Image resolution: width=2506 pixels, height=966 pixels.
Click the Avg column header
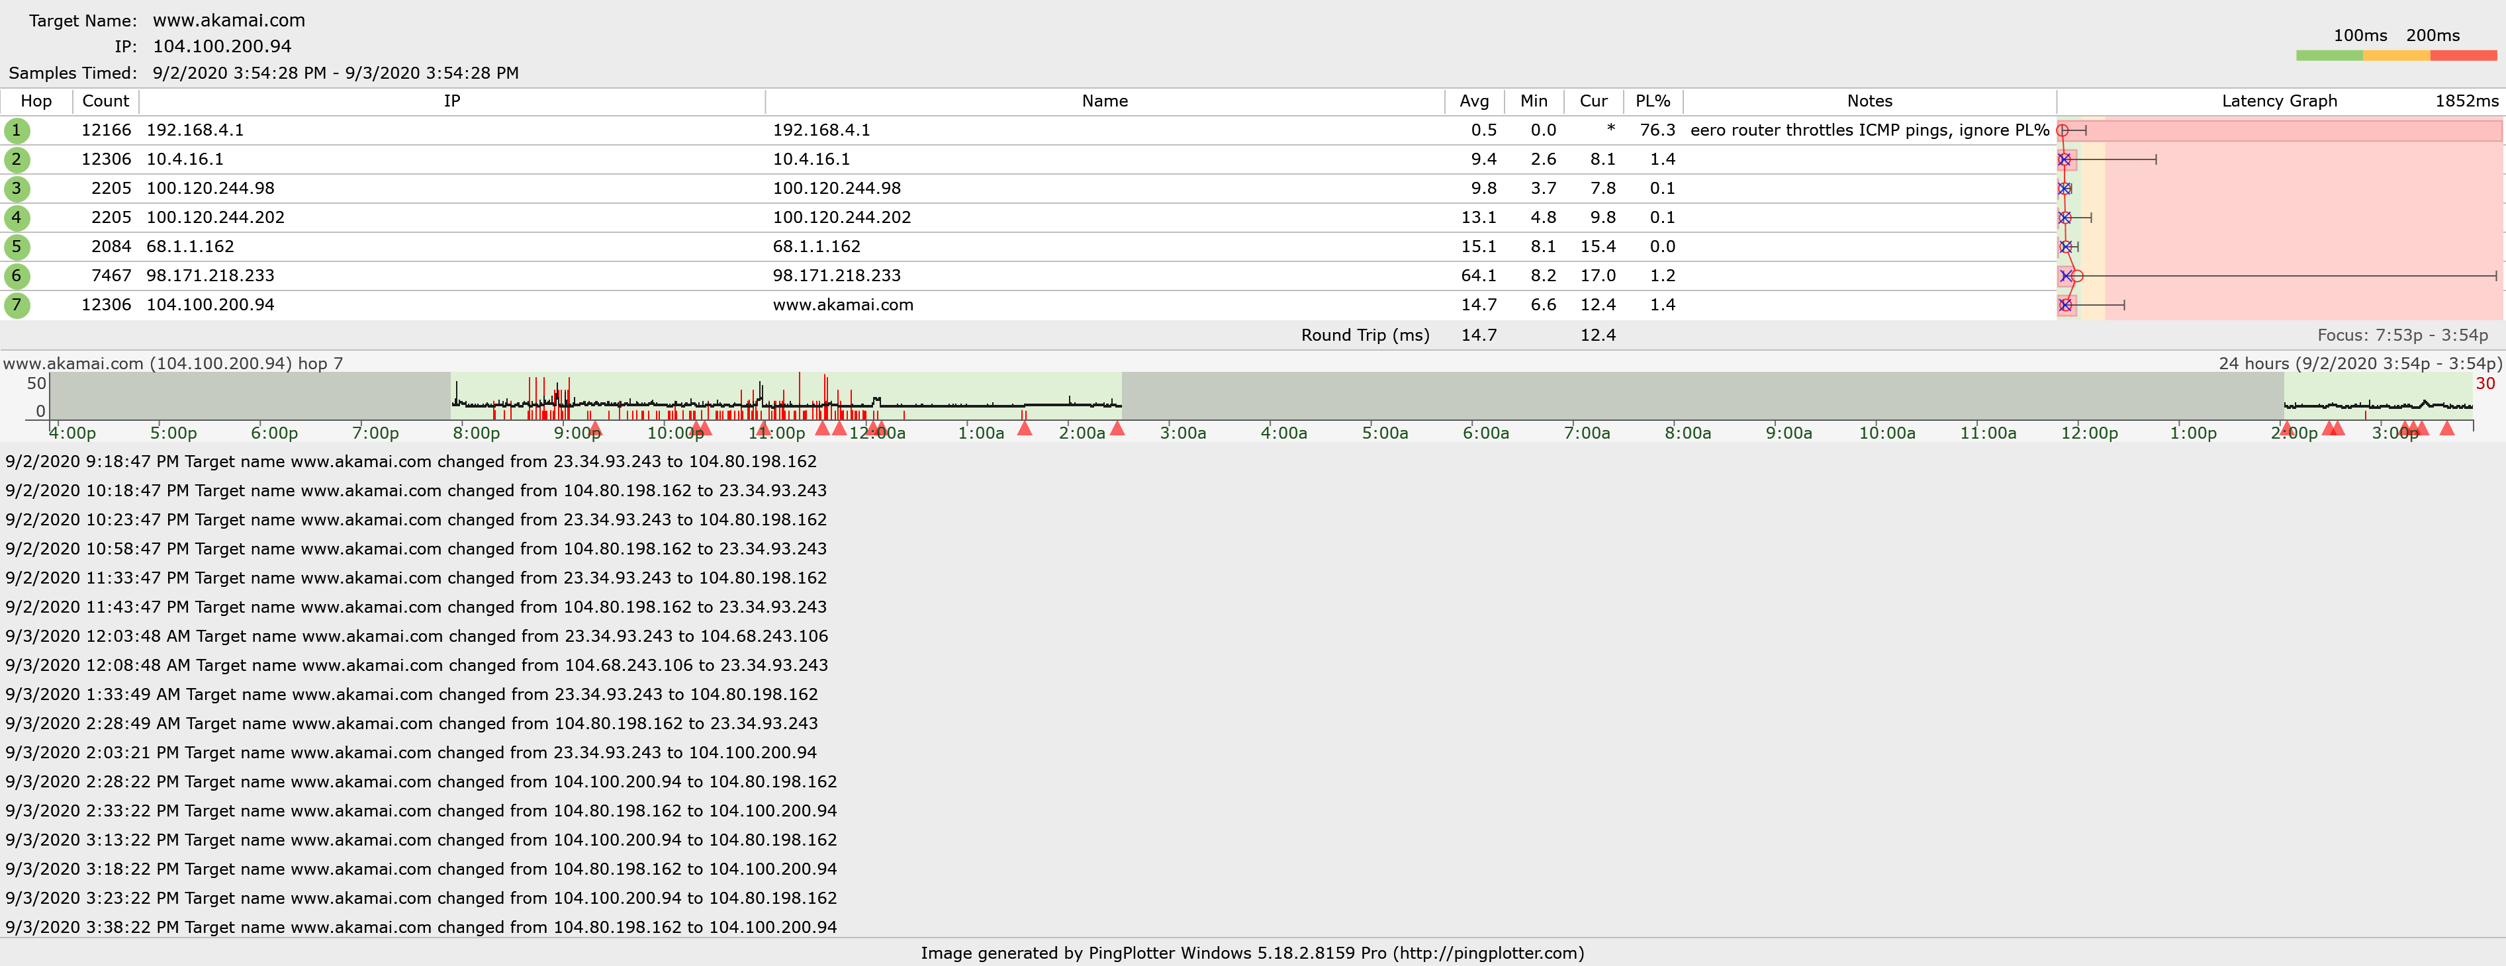point(1475,101)
